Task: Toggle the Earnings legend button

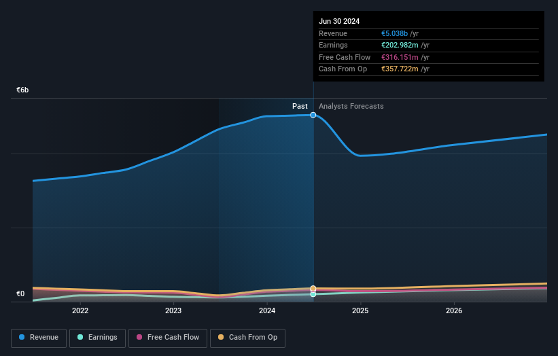Action: [x=97, y=338]
